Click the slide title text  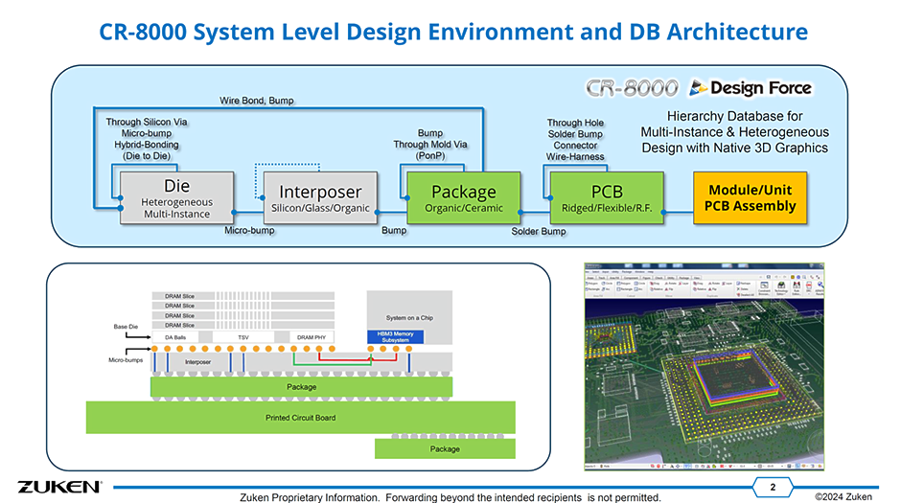pos(453,32)
